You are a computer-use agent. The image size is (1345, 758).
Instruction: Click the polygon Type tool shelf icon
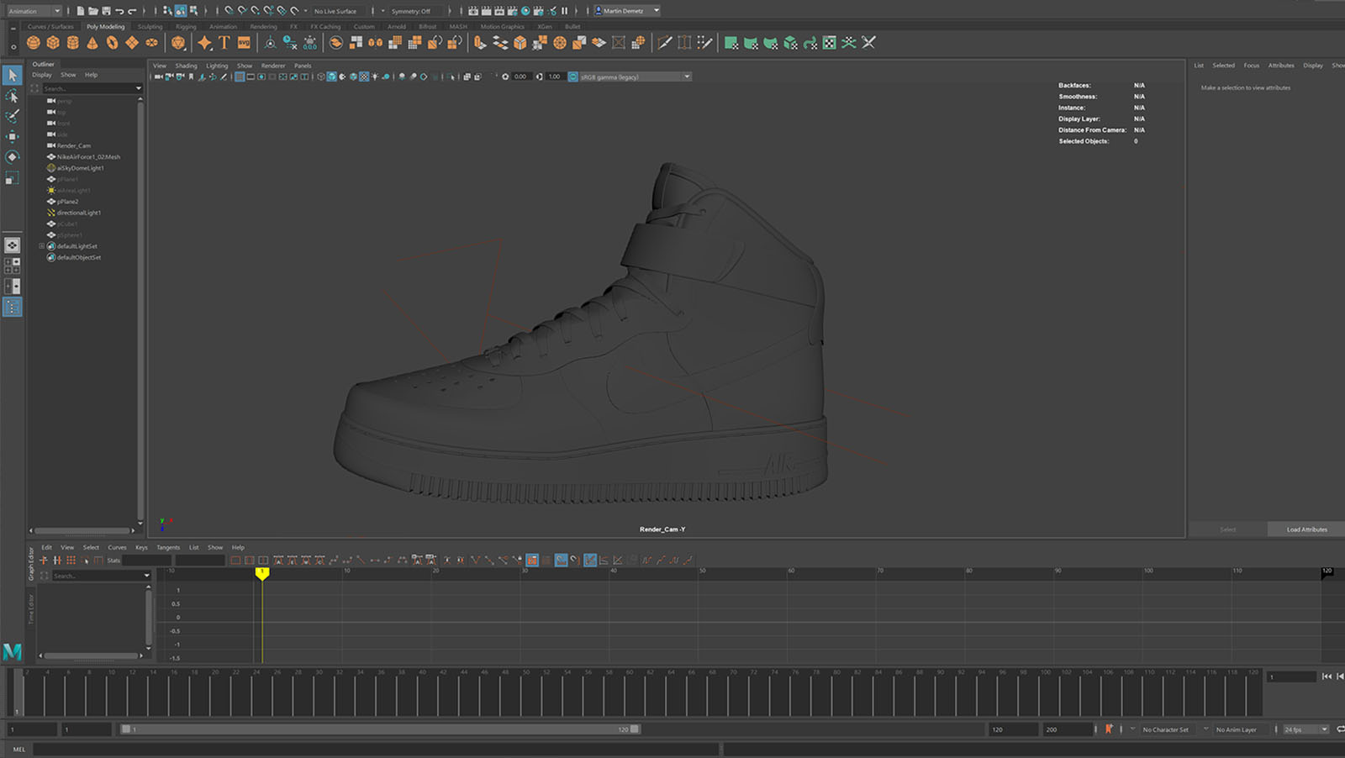point(224,43)
